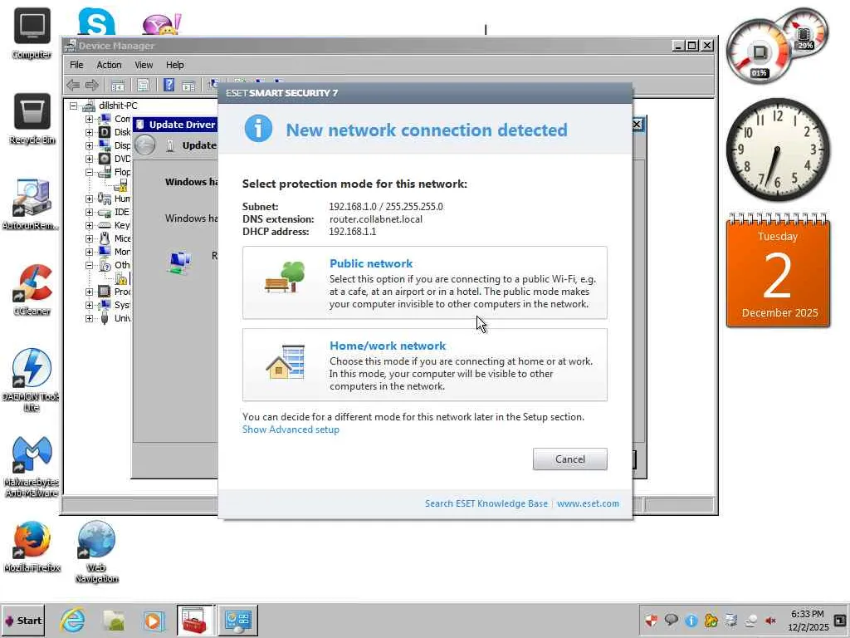The height and width of the screenshot is (638, 850).
Task: Click the house and office building icon
Action: (x=286, y=362)
